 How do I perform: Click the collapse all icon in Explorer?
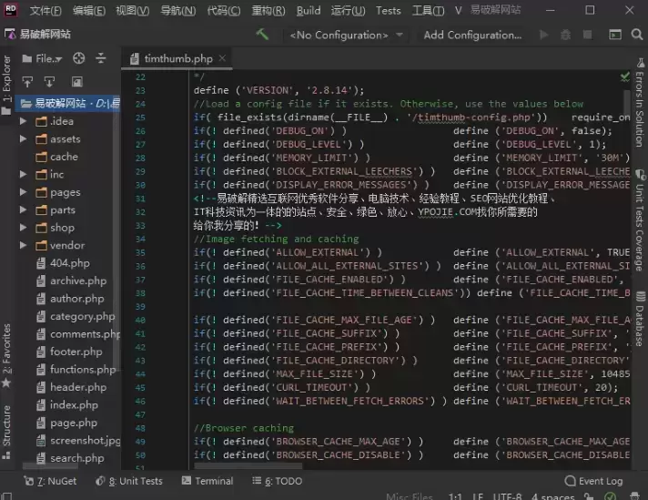point(101,58)
